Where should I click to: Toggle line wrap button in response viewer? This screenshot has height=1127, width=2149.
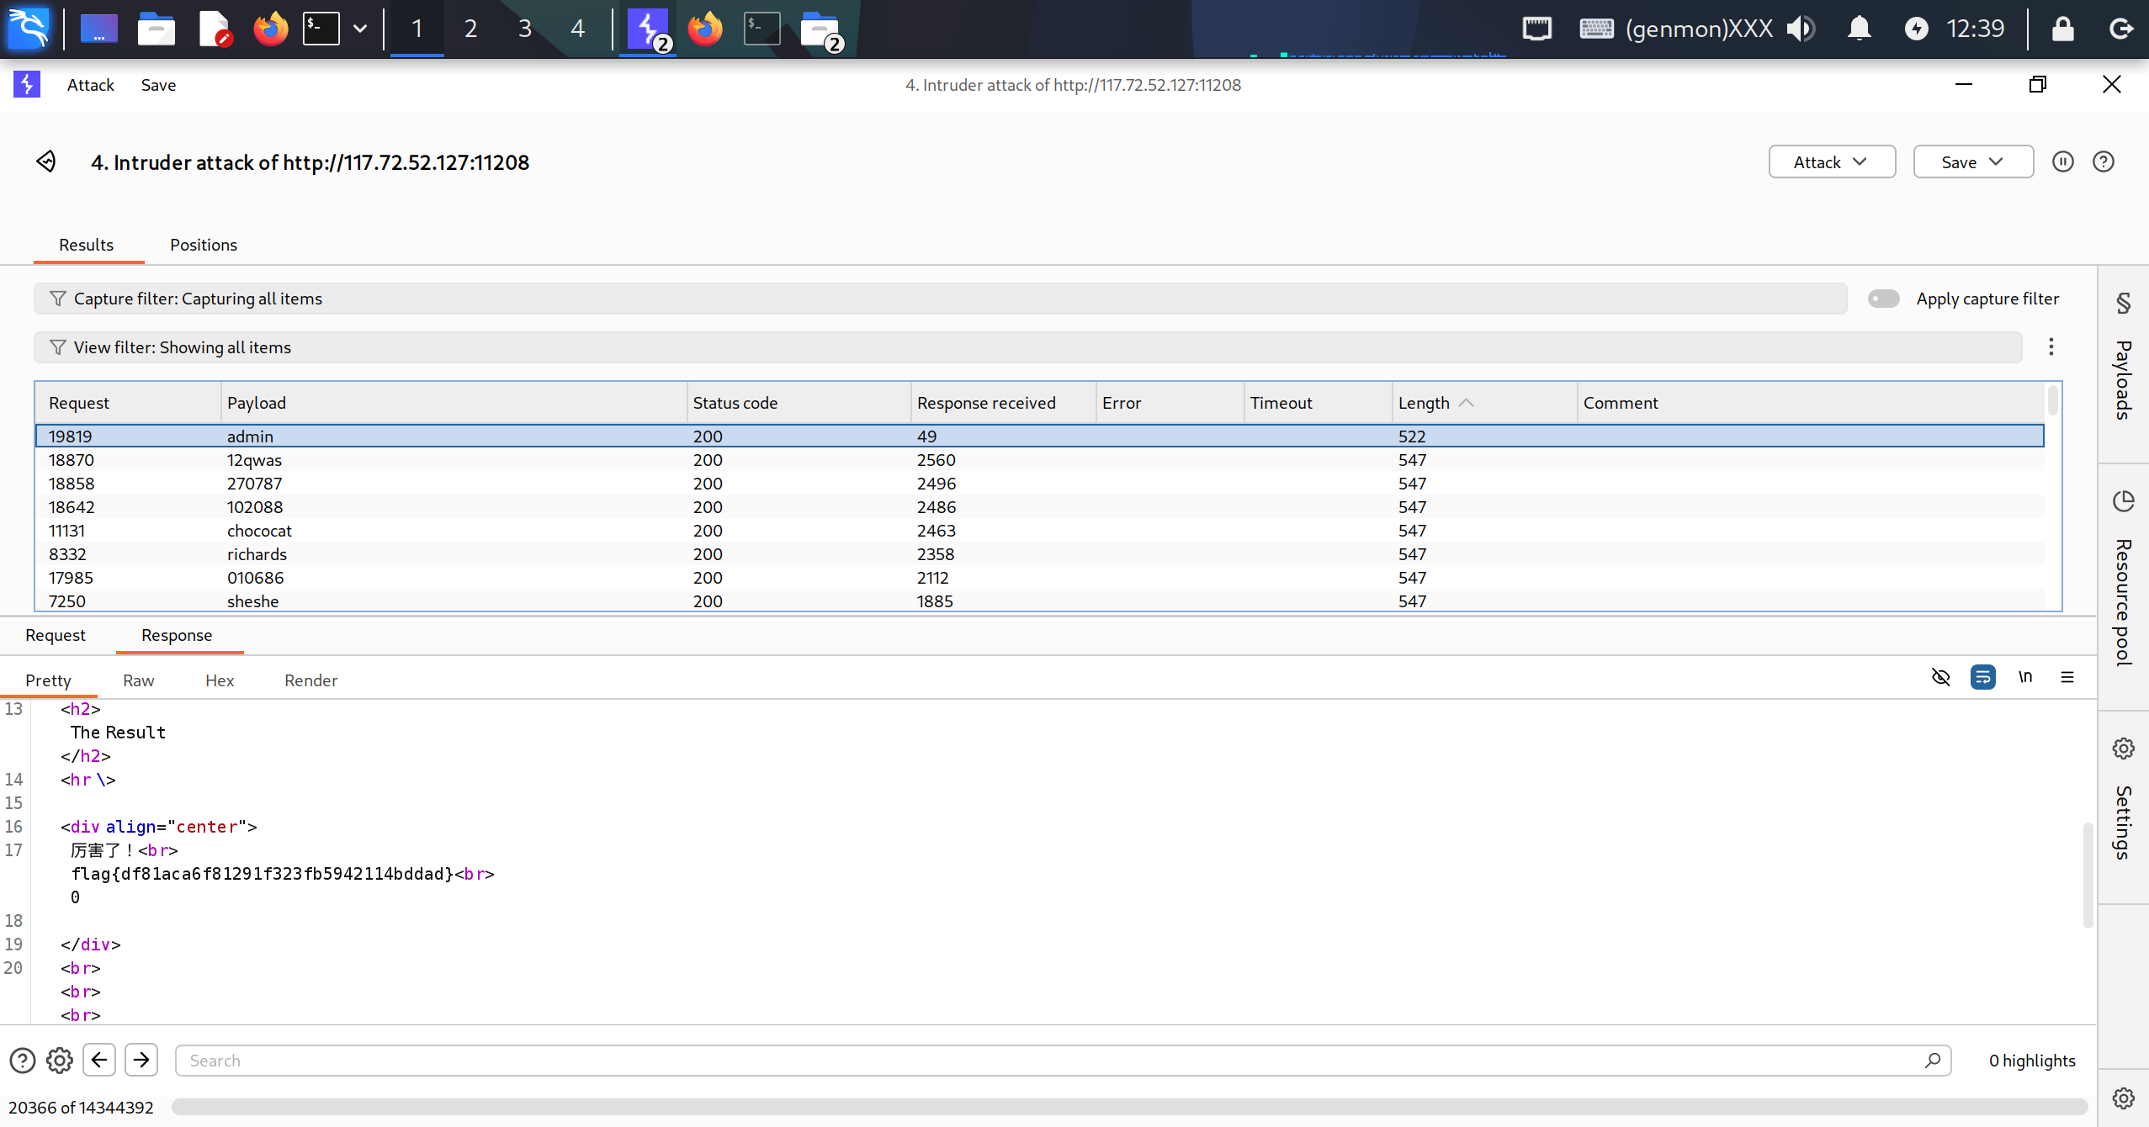tap(1982, 677)
